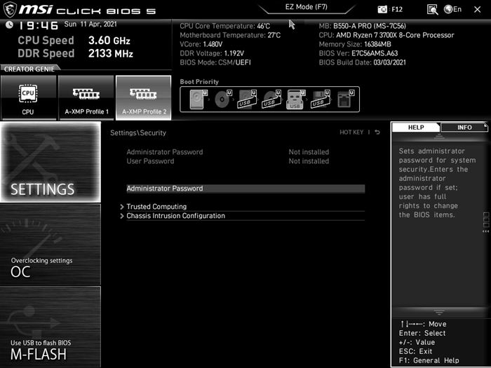The image size is (491, 368).
Task: Toggle the CPU Creator Genie button
Action: 28,97
